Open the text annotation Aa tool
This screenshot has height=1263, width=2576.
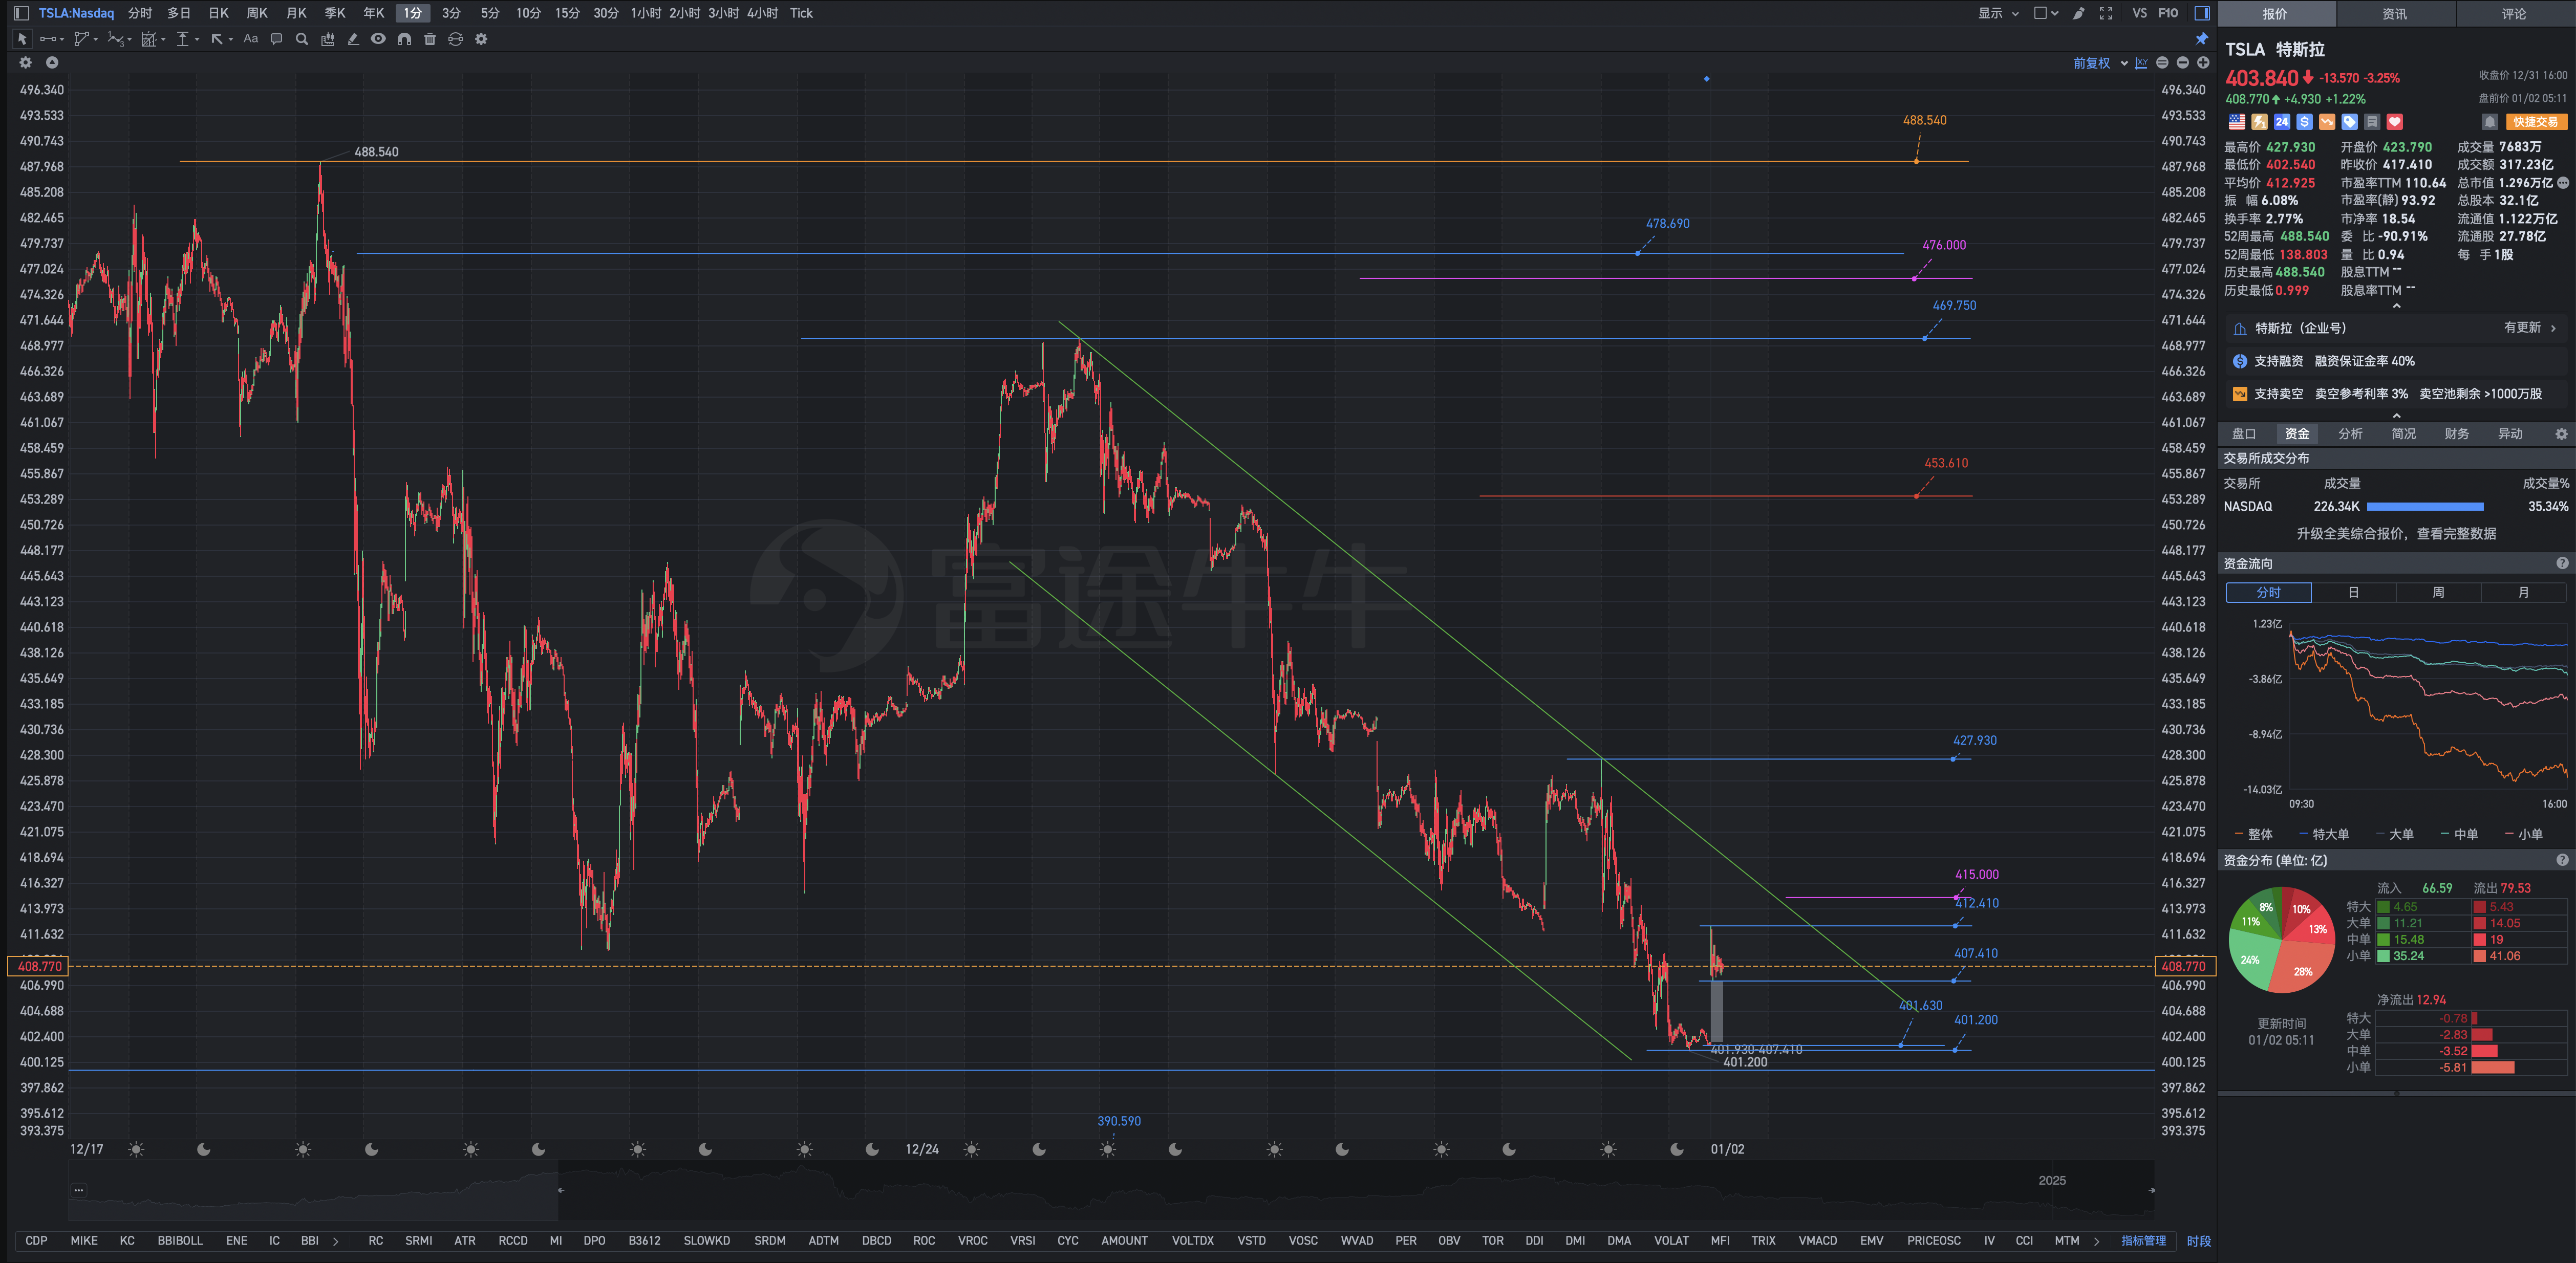251,39
